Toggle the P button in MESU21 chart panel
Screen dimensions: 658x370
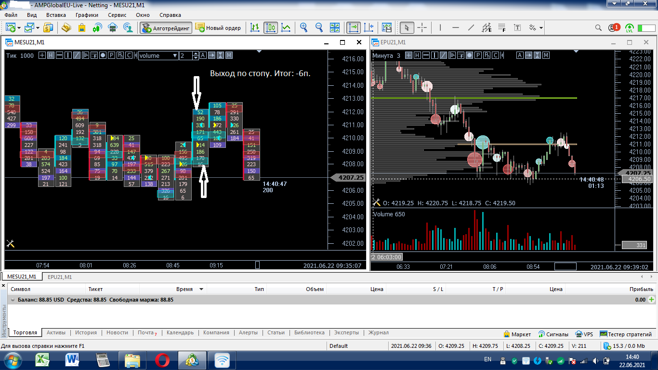111,55
